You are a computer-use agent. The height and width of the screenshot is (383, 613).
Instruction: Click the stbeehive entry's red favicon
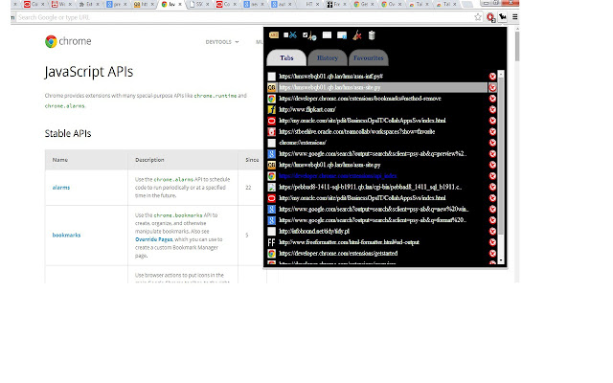point(271,132)
